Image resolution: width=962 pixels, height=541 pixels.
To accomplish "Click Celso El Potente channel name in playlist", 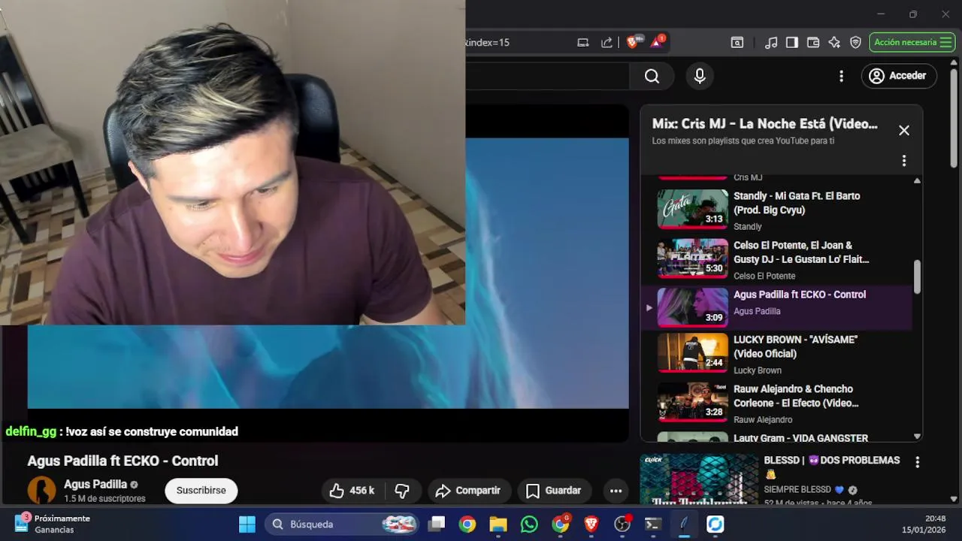I will coord(764,276).
